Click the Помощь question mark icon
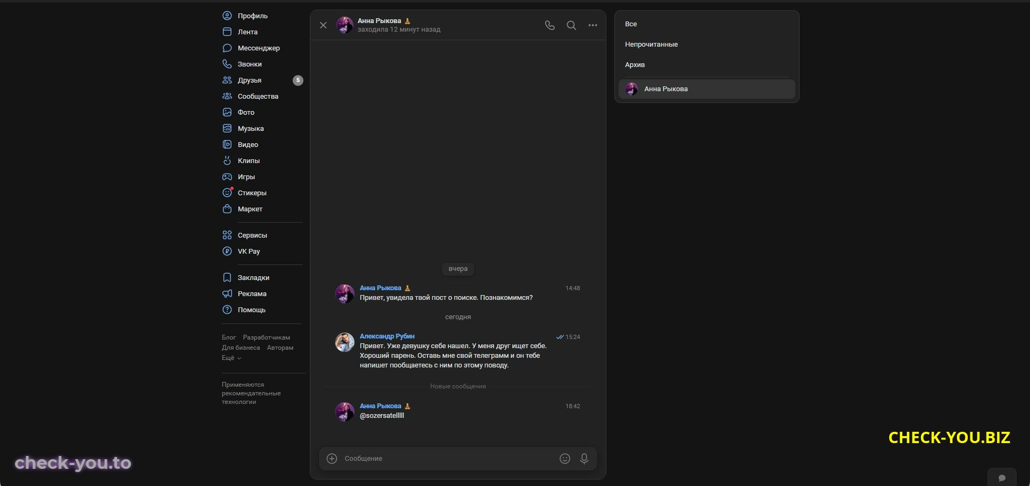The height and width of the screenshot is (486, 1030). click(227, 310)
